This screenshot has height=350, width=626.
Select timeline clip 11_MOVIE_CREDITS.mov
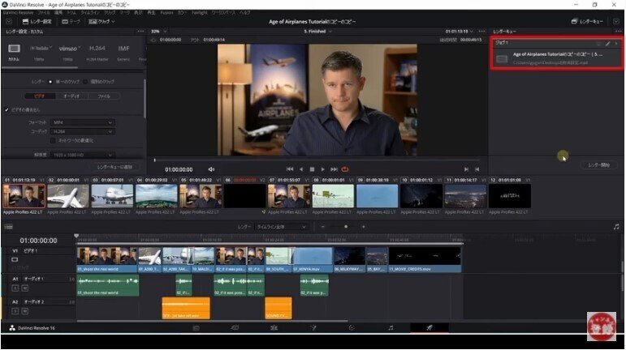point(425,259)
